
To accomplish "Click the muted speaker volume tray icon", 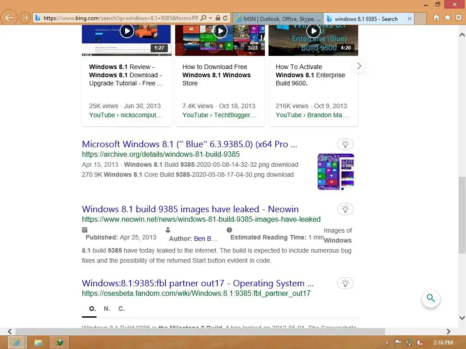I will (x=420, y=343).
